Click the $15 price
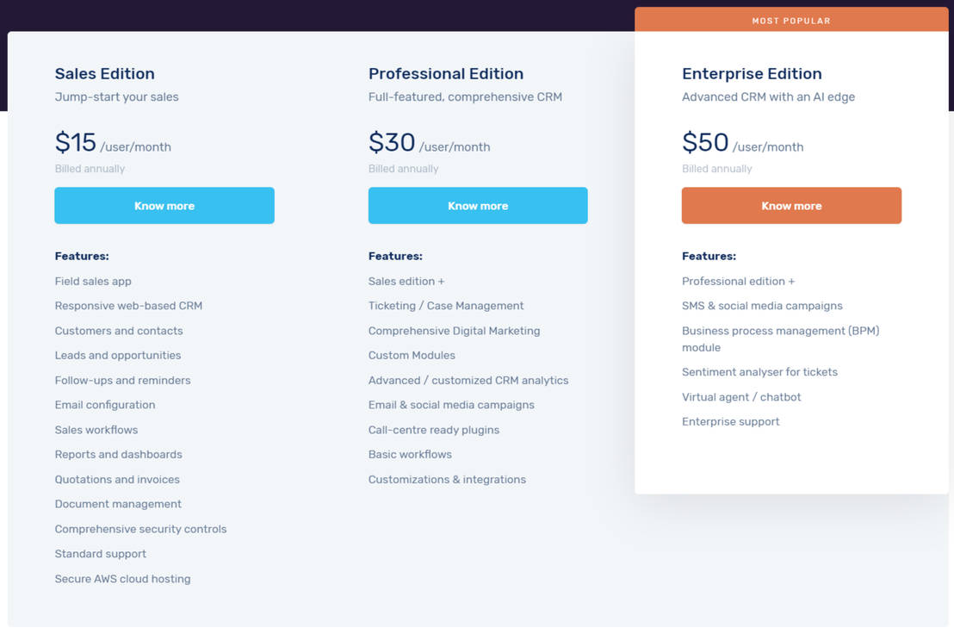 pyautogui.click(x=76, y=142)
